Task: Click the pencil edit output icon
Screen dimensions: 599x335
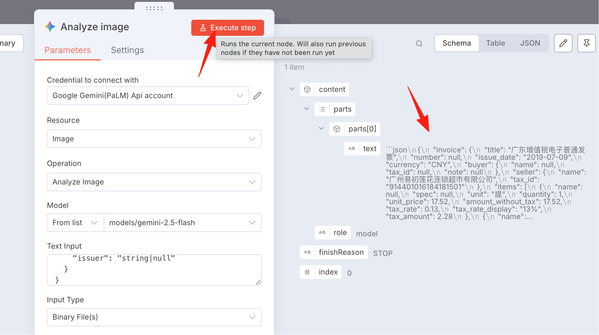Action: [x=563, y=43]
